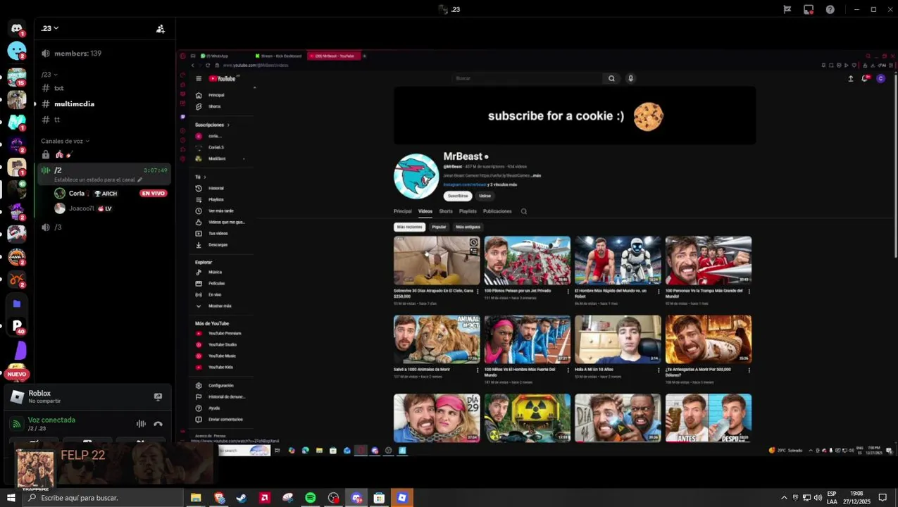Open Discord inbox icon in title bar
The height and width of the screenshot is (507, 898).
pyautogui.click(x=809, y=9)
